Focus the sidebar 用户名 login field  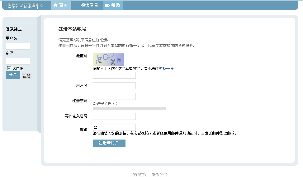(18, 46)
